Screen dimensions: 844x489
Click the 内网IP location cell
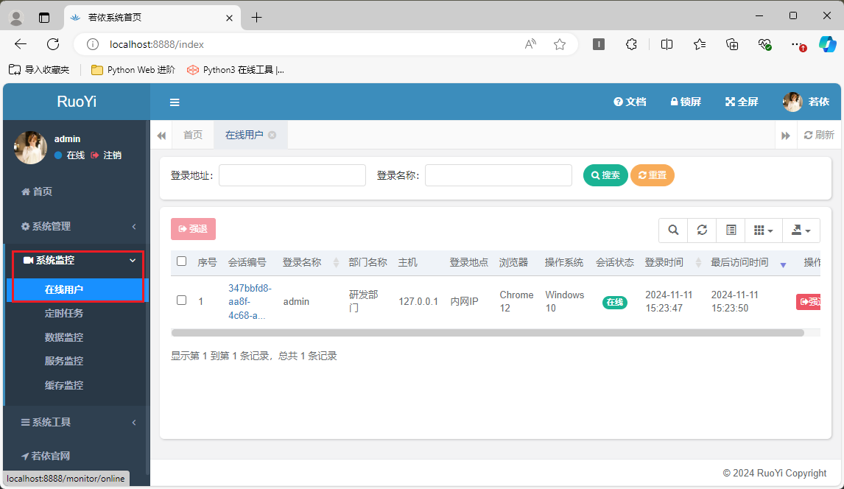464,302
